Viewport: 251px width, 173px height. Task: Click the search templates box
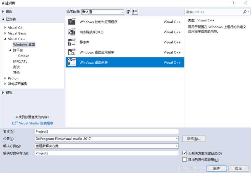coord(214,12)
